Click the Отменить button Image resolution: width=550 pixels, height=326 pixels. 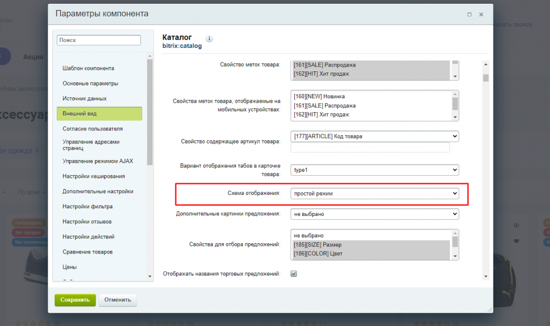(118, 300)
